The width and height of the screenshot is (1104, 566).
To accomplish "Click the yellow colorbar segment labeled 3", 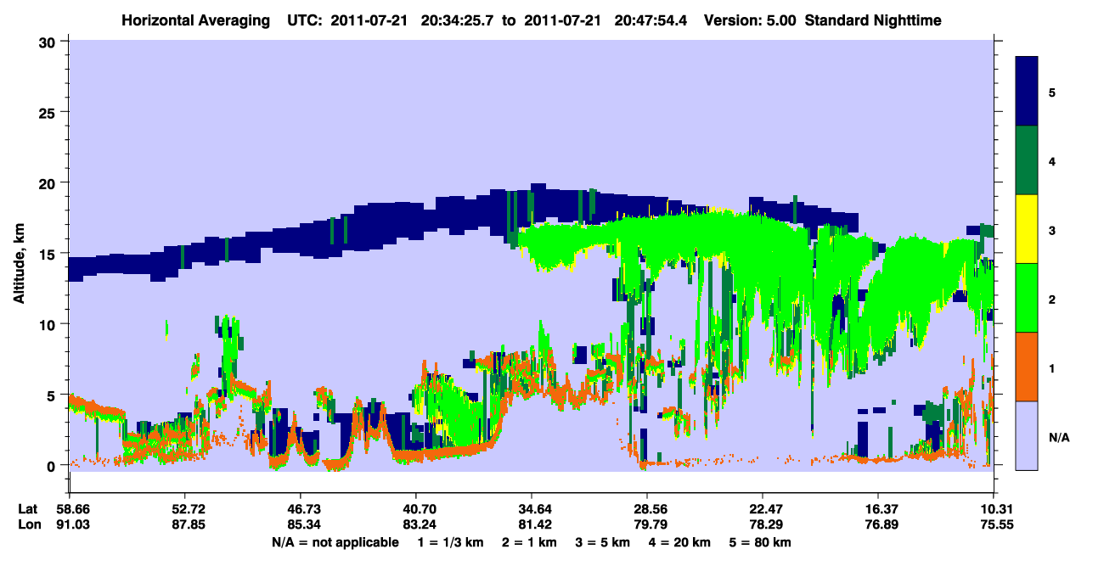I will click(x=1027, y=229).
